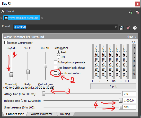The image size is (141, 118).
Task: Click the 0,0 dB output gain value
Action: 45,48
